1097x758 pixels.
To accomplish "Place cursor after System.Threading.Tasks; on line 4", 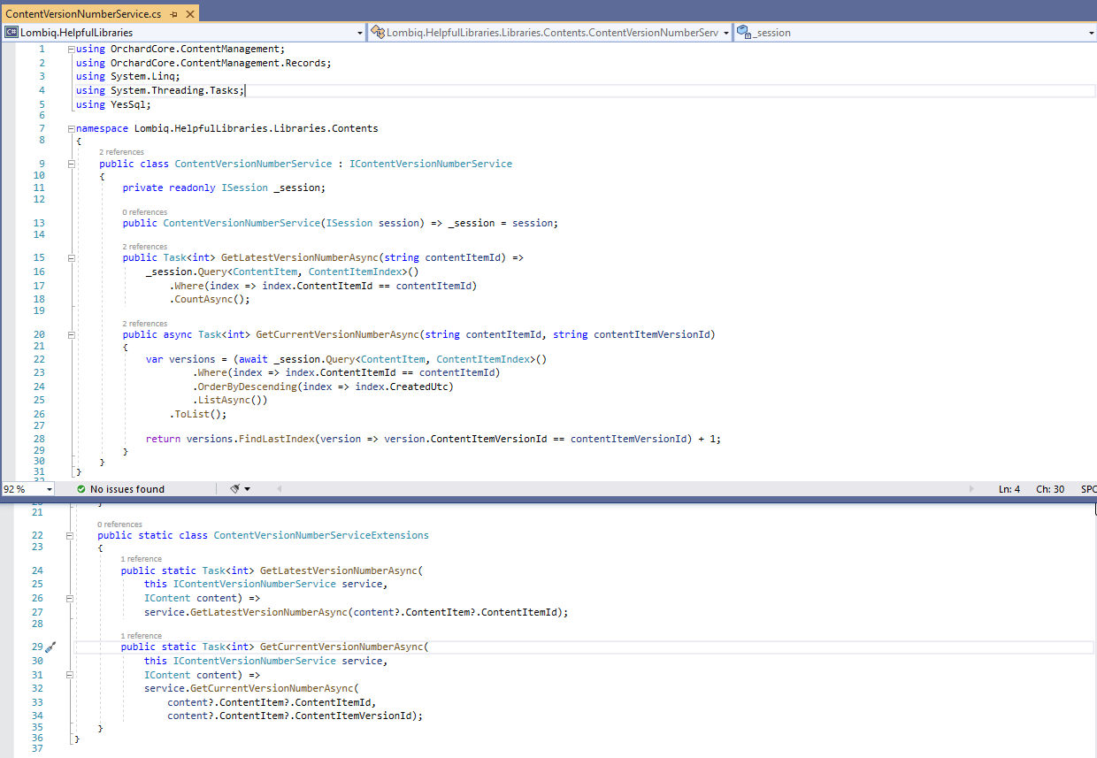I will (246, 90).
